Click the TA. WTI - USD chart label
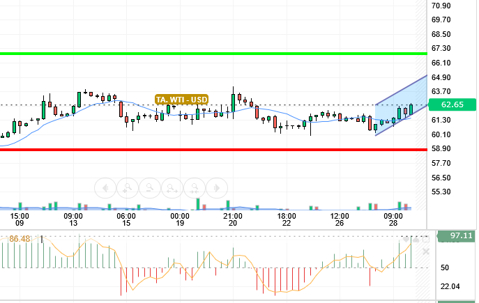This screenshot has width=479, height=303. pyautogui.click(x=181, y=100)
